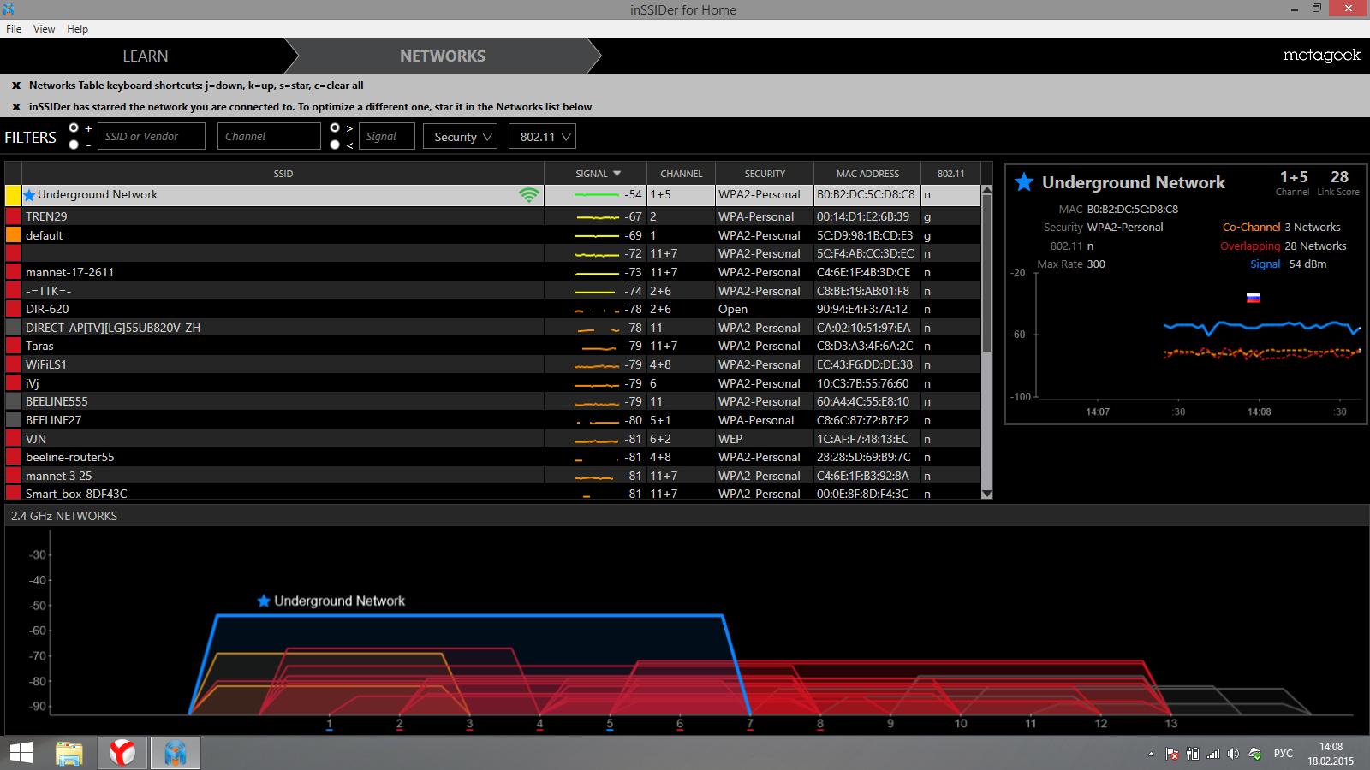The image size is (1370, 770).
Task: Select the -=TTK=- network row
Action: coord(493,291)
